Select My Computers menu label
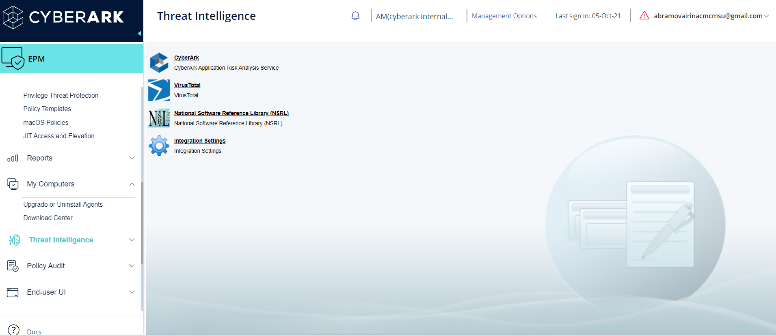The height and width of the screenshot is (336, 776). [51, 184]
